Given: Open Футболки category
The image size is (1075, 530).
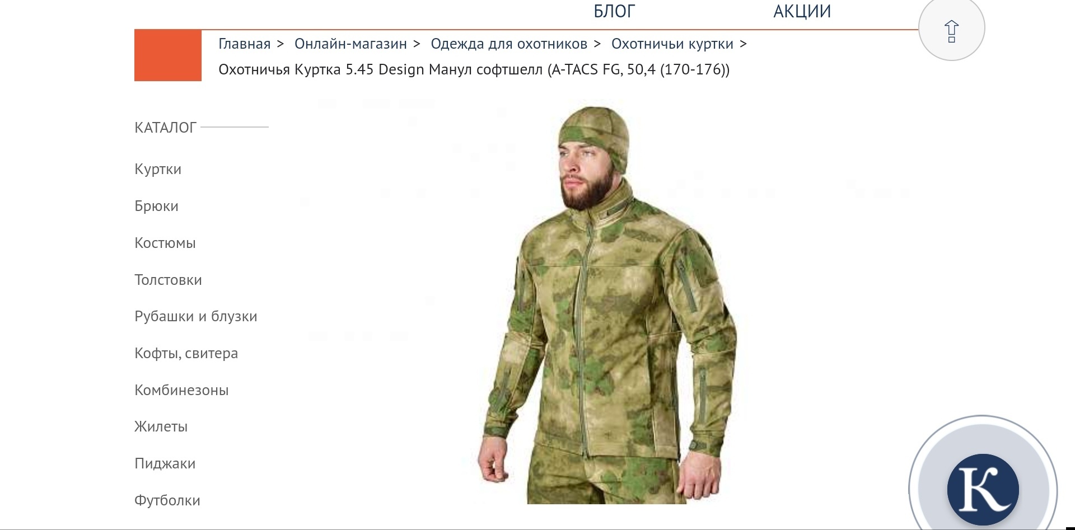Looking at the screenshot, I should (x=167, y=500).
